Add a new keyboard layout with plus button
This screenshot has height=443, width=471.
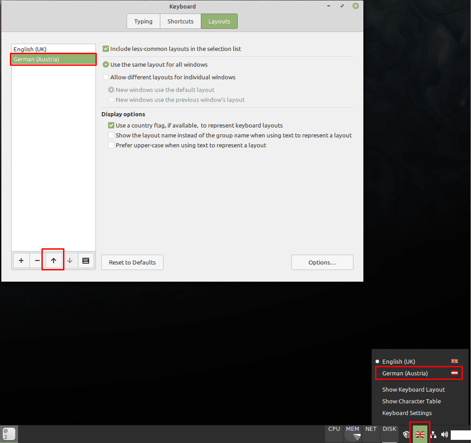click(21, 260)
